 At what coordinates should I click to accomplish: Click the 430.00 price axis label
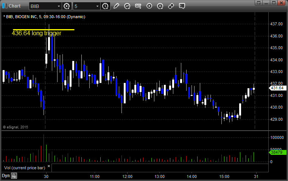pos(276,107)
